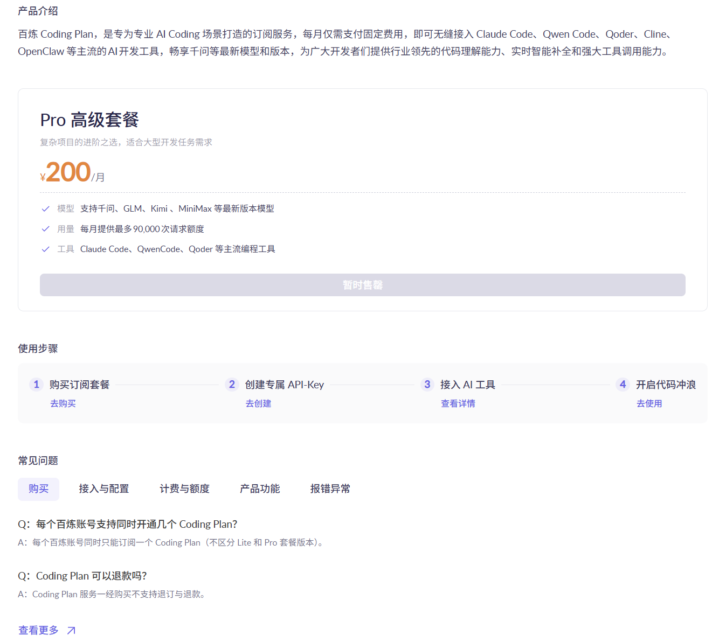Click the checkmark icon beside 用量

click(x=46, y=229)
